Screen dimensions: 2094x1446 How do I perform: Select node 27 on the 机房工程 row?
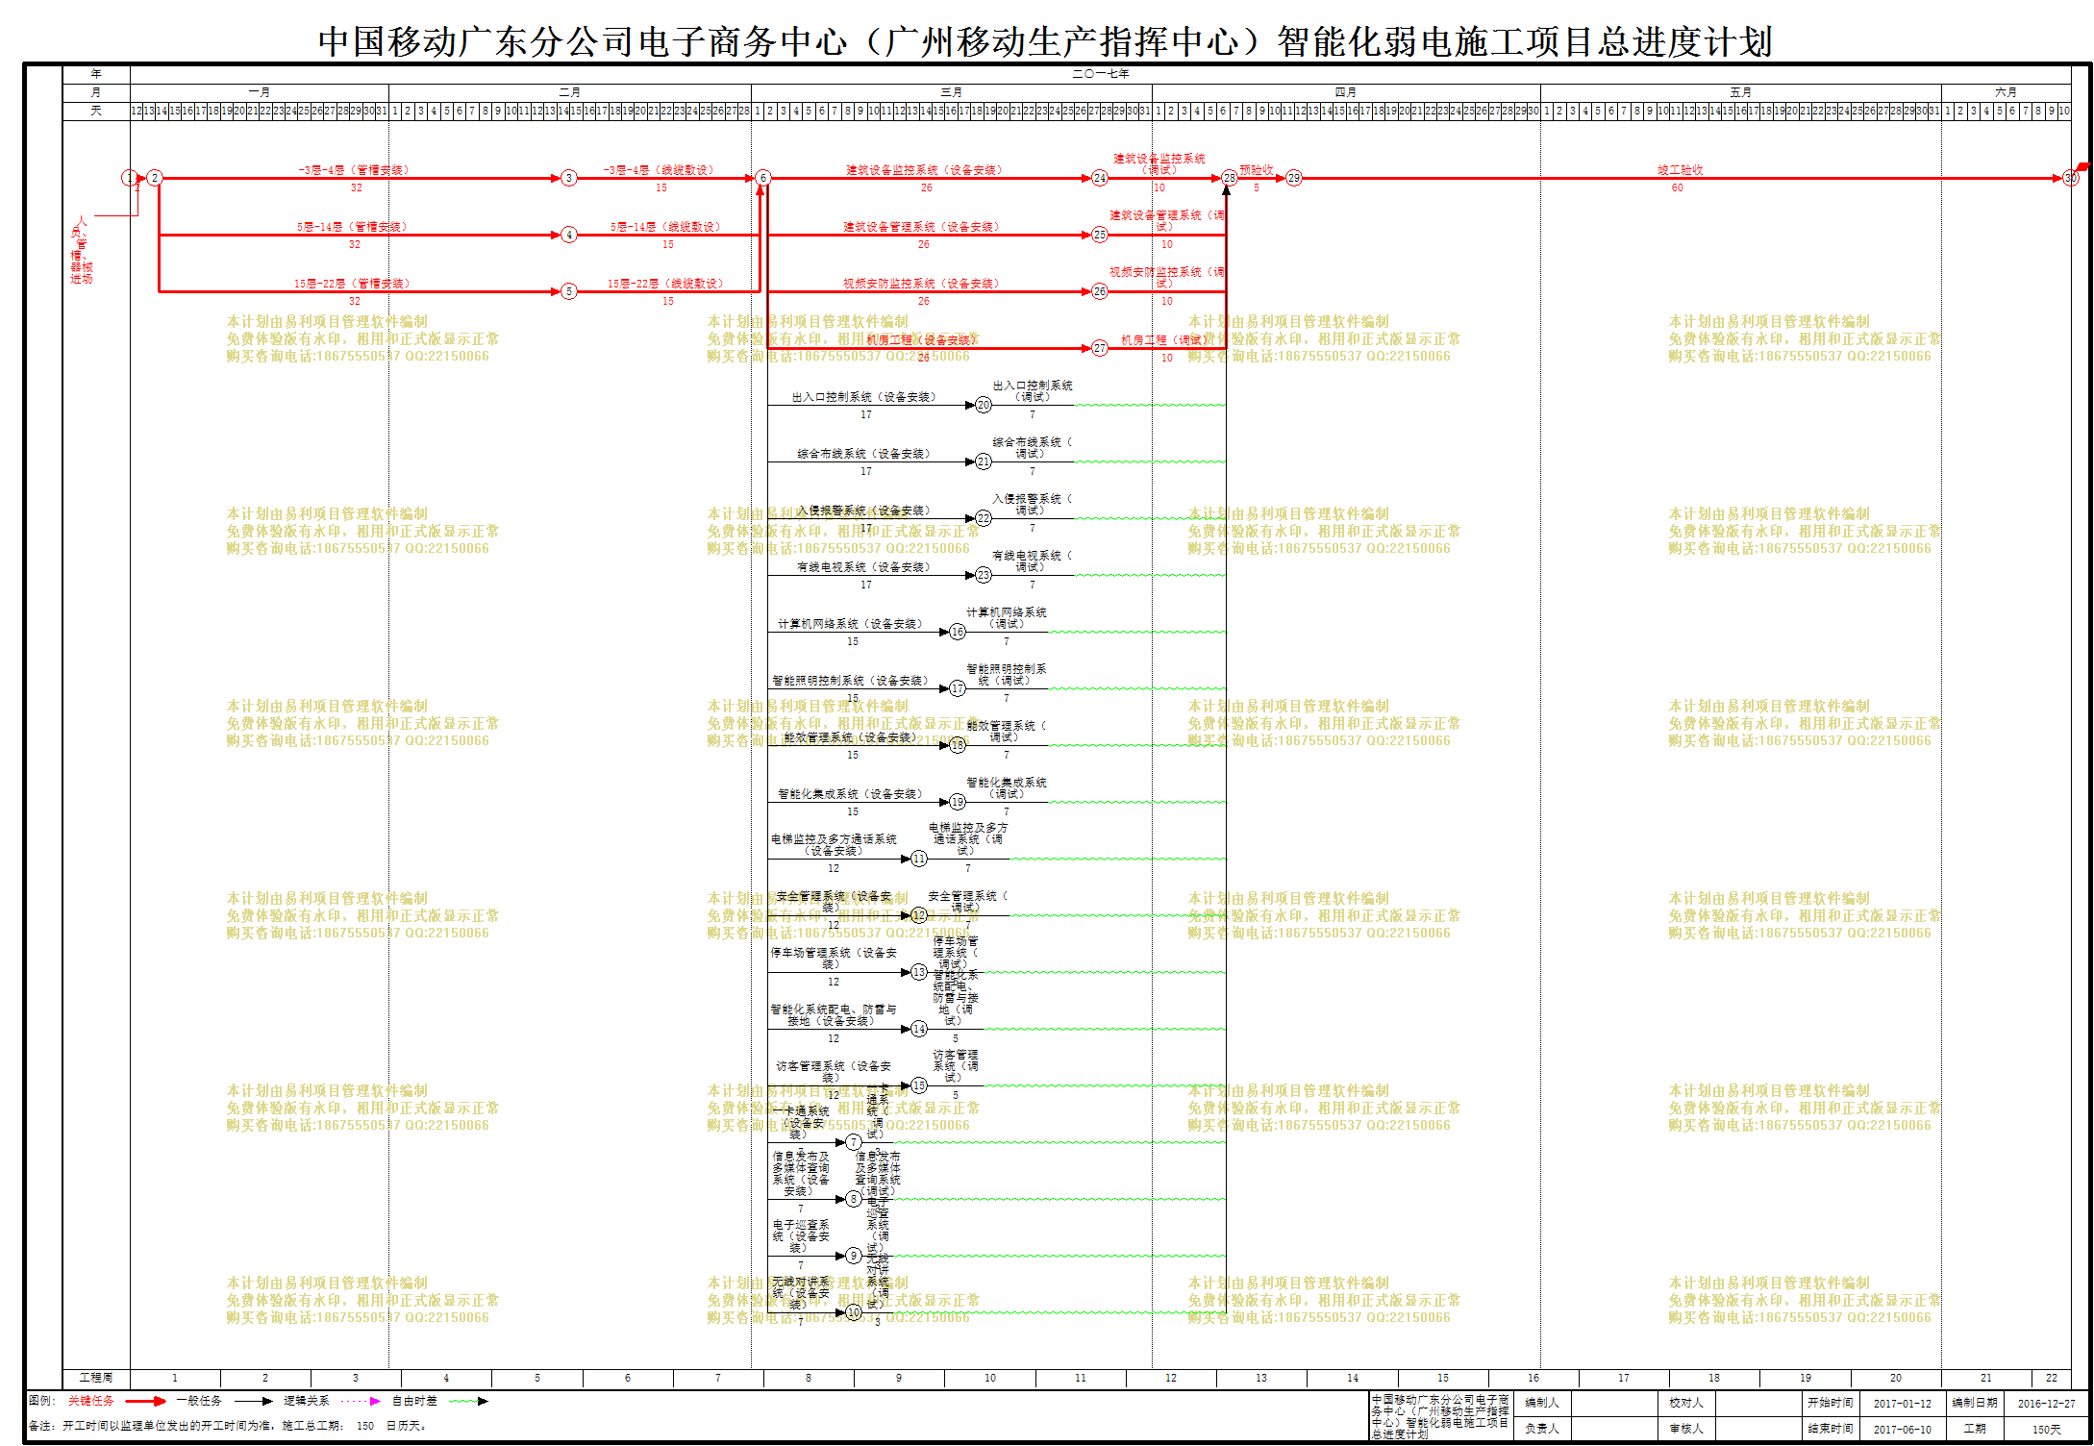1100,348
